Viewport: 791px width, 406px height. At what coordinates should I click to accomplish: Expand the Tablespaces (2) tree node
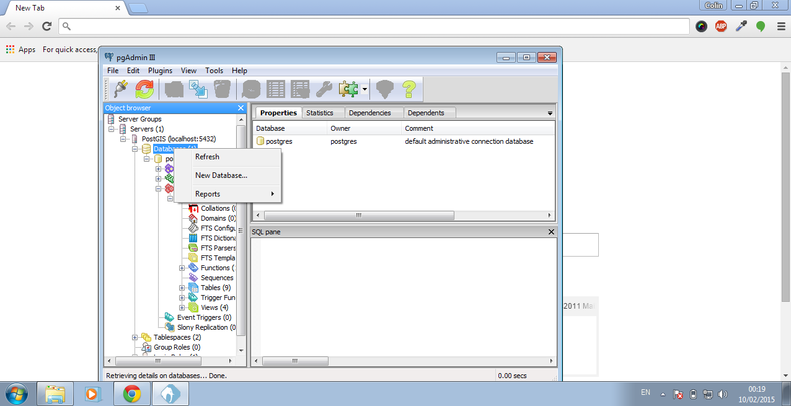pyautogui.click(x=135, y=337)
